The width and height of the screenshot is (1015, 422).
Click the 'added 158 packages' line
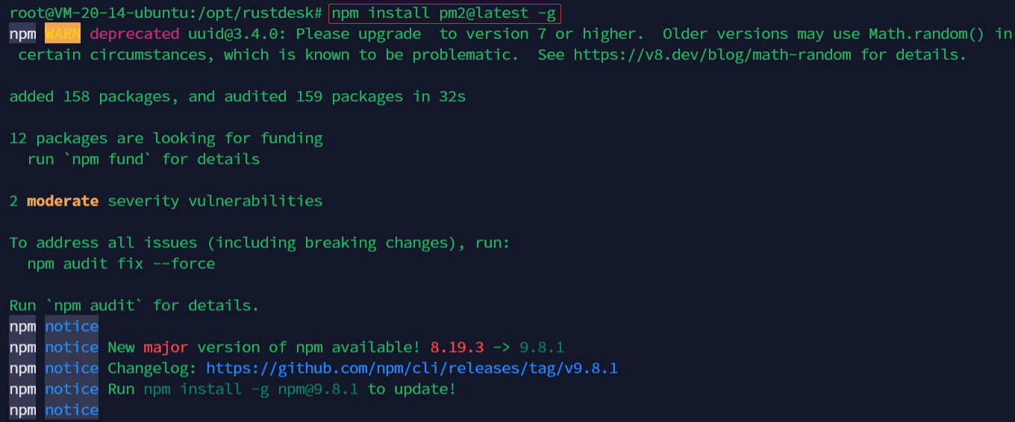tap(237, 97)
